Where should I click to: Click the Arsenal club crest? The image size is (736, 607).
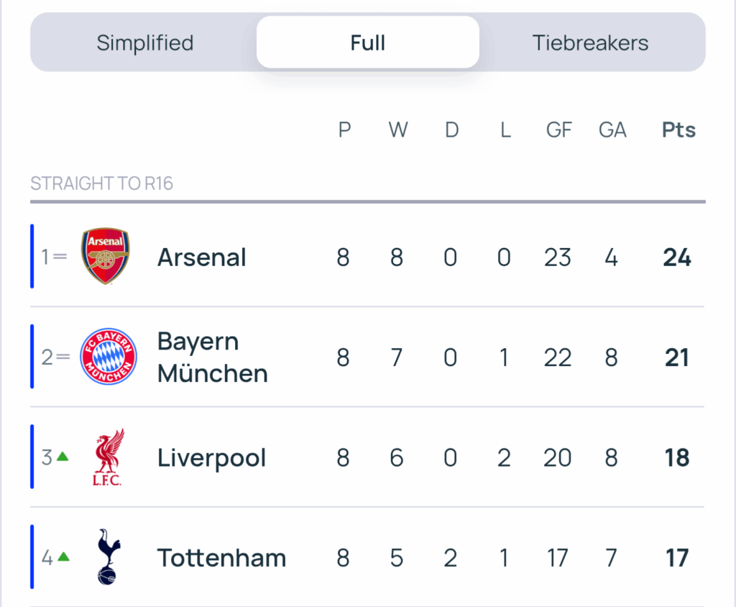click(x=105, y=257)
